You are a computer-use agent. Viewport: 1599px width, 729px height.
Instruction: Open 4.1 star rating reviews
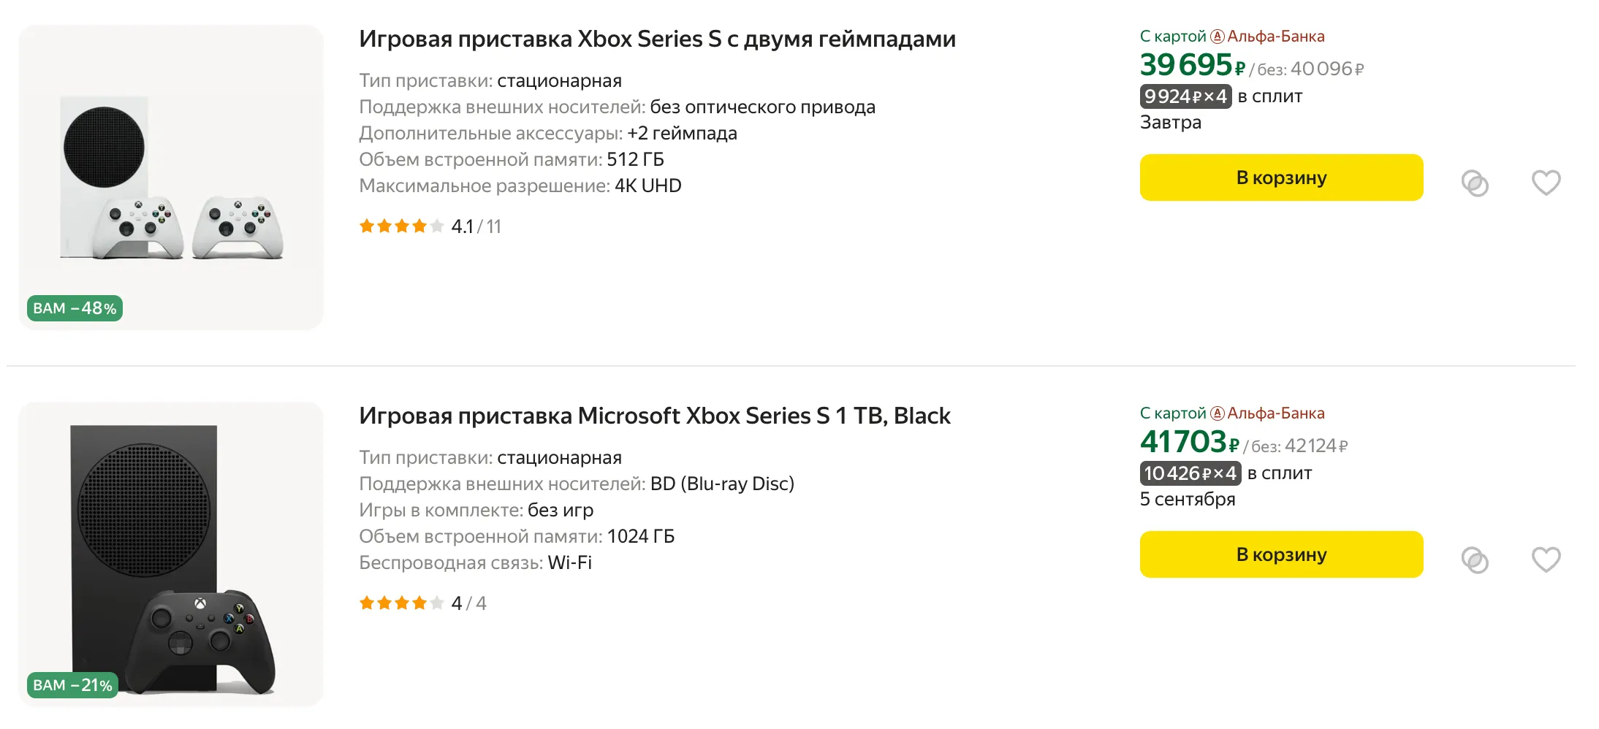[430, 226]
